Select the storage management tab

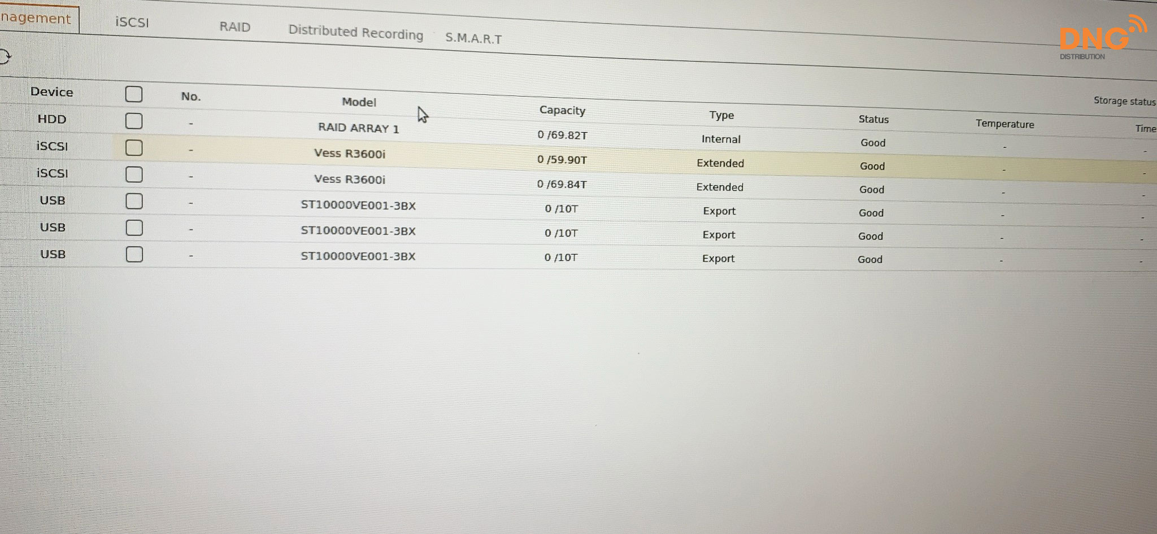(x=36, y=18)
